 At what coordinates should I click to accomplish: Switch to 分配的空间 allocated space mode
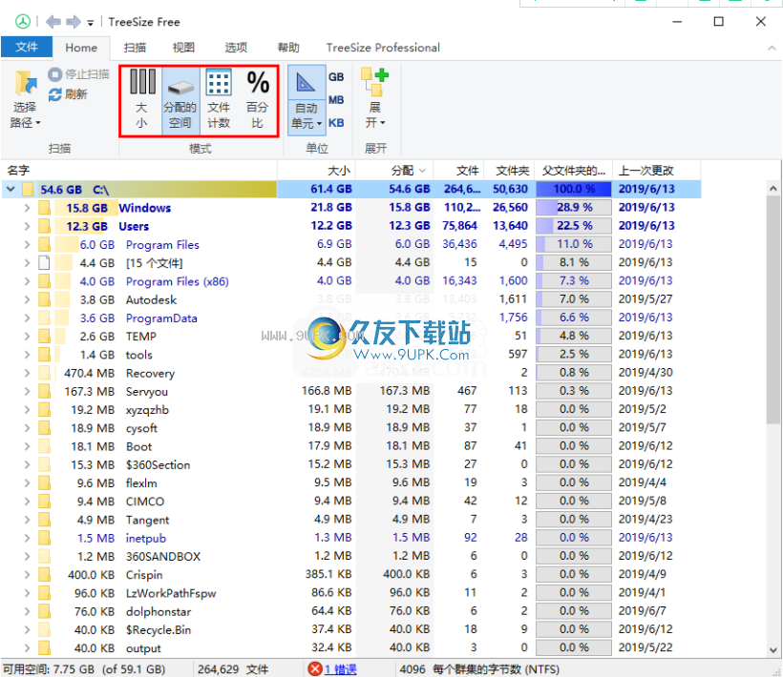pos(180,100)
